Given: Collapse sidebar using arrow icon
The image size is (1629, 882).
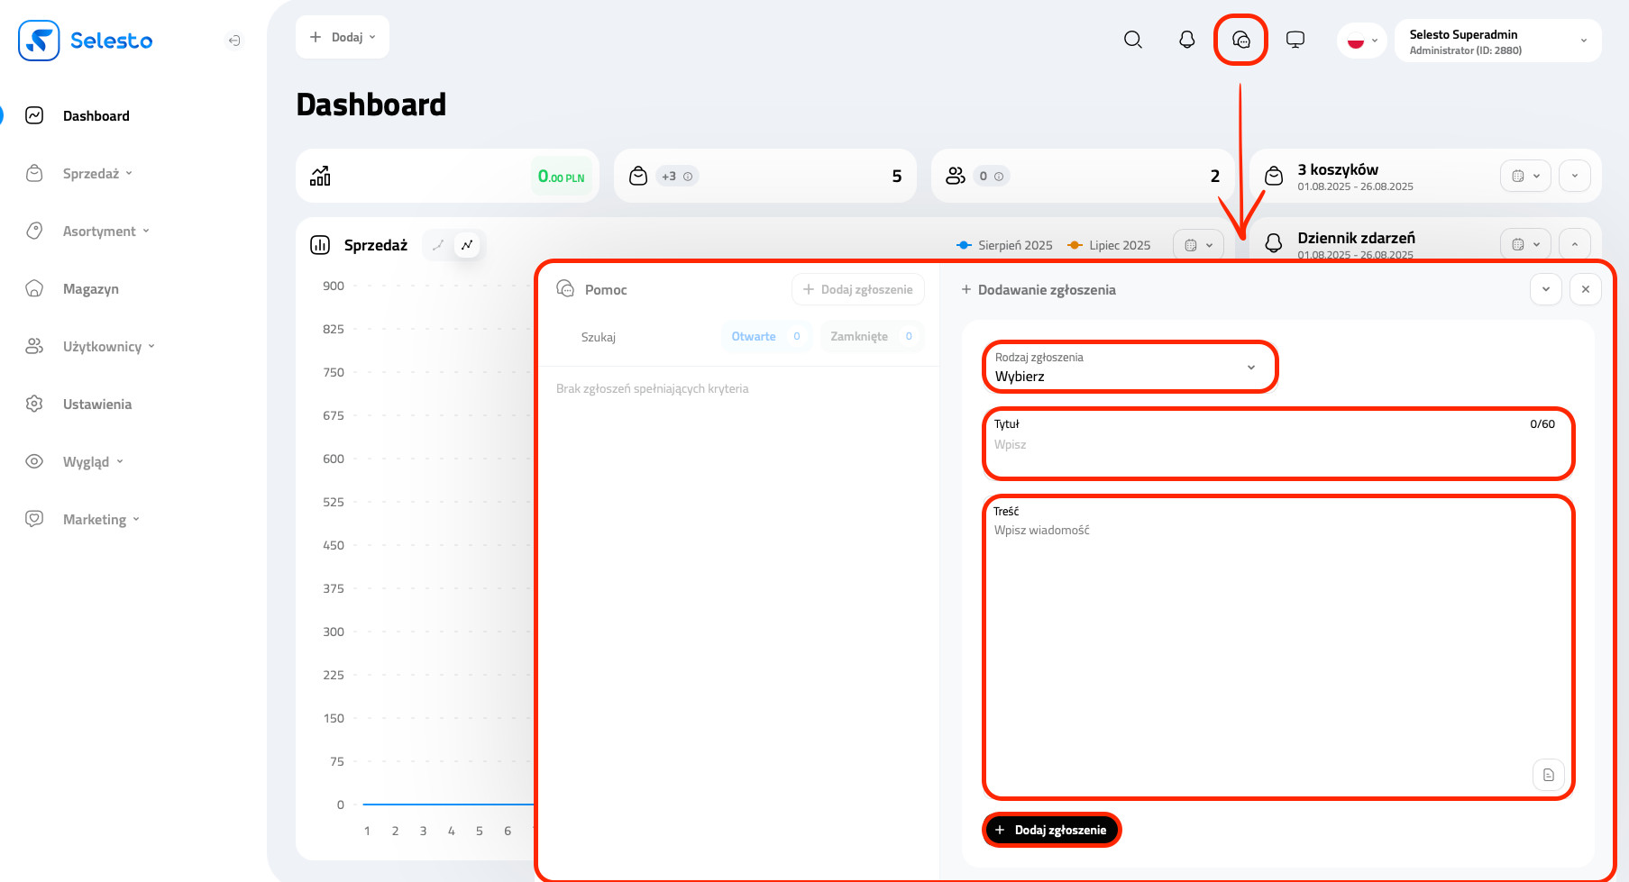Looking at the screenshot, I should (x=234, y=41).
